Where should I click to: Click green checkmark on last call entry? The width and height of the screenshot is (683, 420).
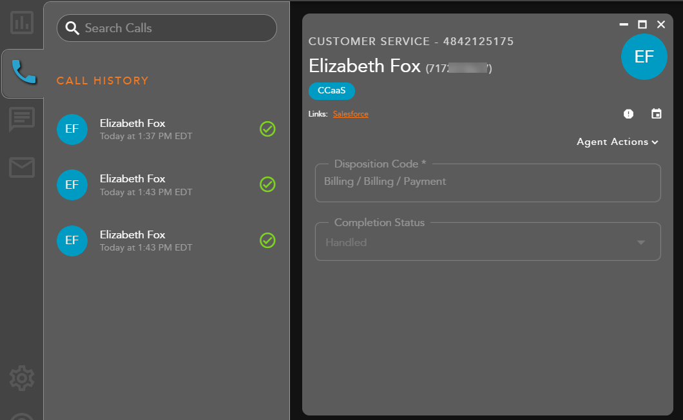(267, 240)
